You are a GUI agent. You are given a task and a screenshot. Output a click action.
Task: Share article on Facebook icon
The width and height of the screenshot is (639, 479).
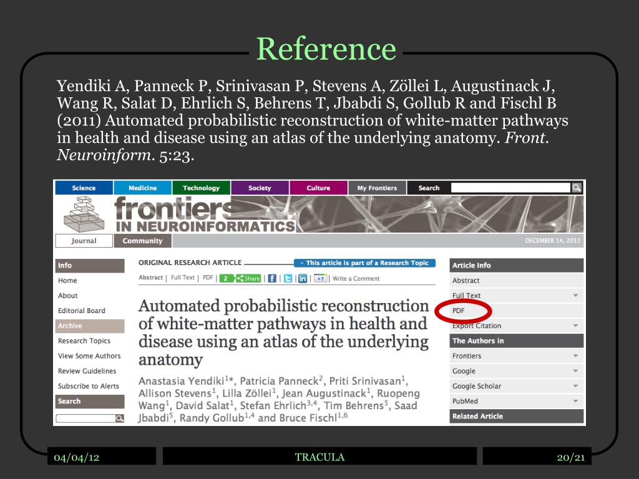[272, 279]
